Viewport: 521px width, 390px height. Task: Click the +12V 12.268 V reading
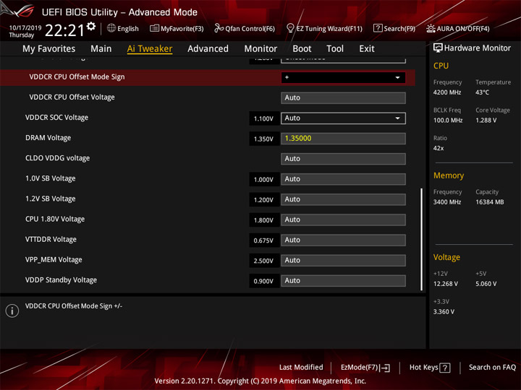coord(446,284)
